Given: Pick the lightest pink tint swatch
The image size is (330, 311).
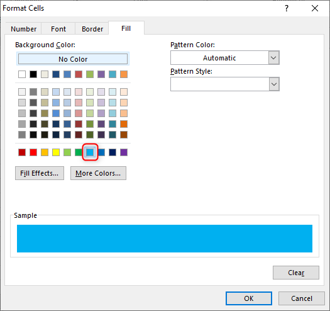Looking at the screenshot, I should click(79, 92).
